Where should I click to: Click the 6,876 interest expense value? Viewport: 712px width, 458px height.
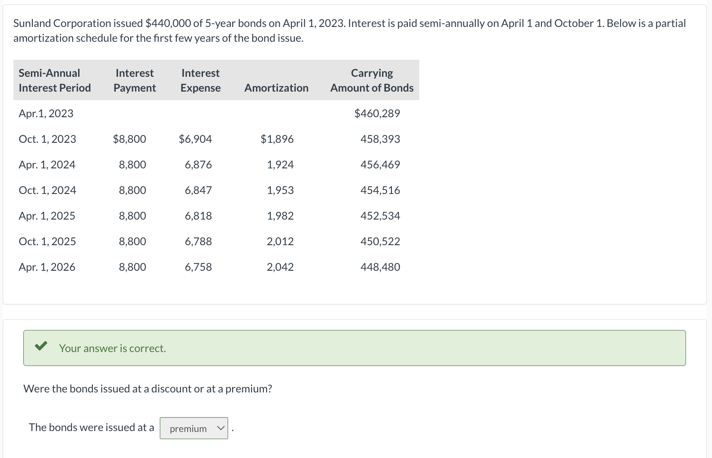click(x=198, y=165)
